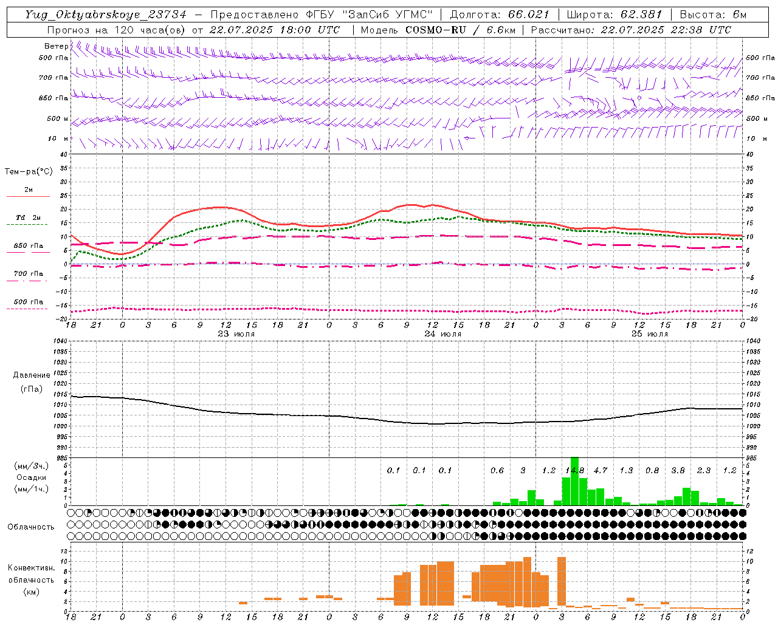Click the Широта: 62.381 value
778x622 pixels.
(614, 15)
